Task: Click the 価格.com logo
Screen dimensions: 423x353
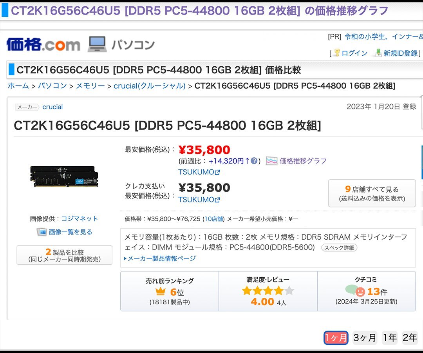Action: [43, 44]
